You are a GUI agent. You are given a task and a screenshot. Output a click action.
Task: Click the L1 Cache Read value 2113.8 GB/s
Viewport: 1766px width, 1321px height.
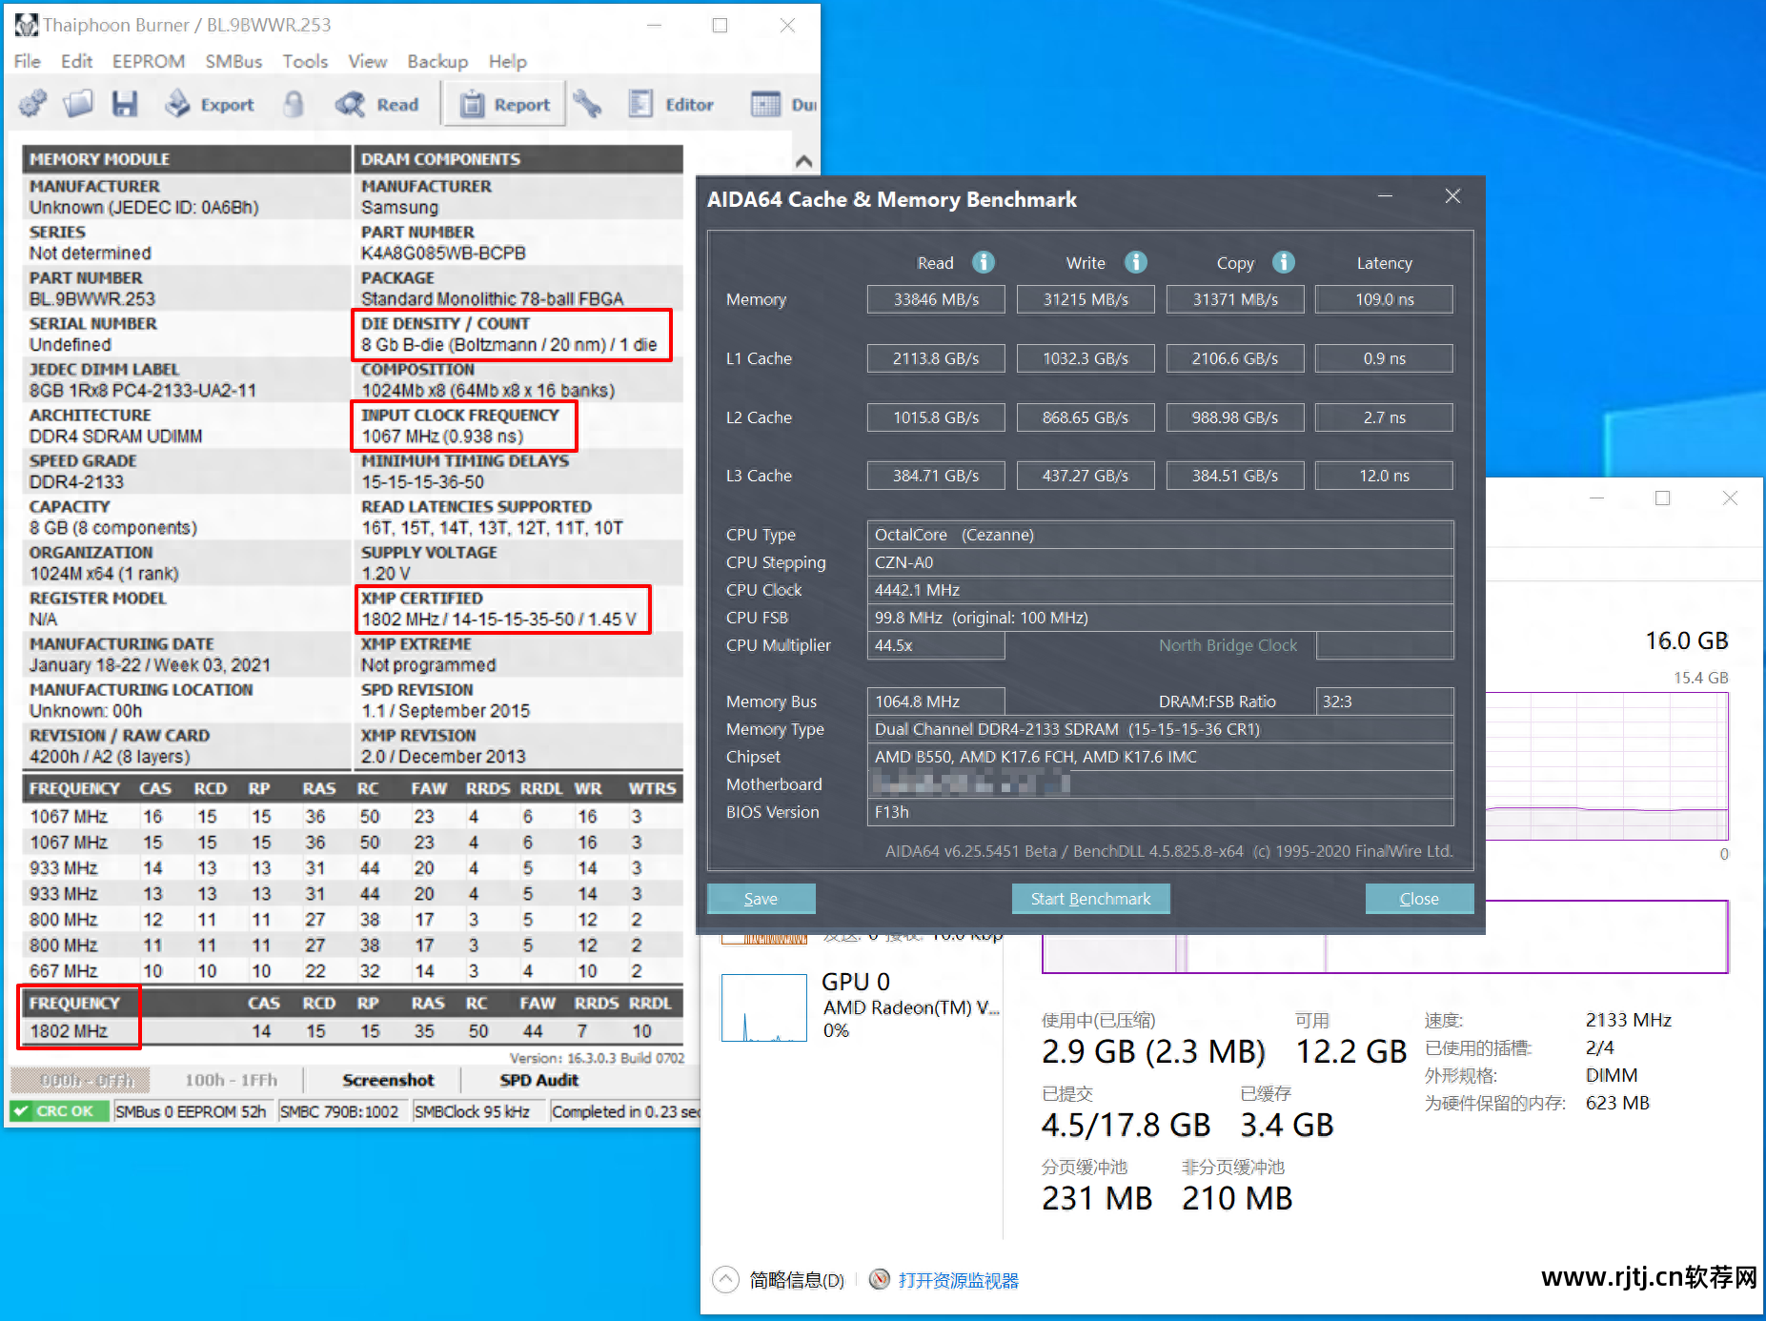click(x=936, y=358)
